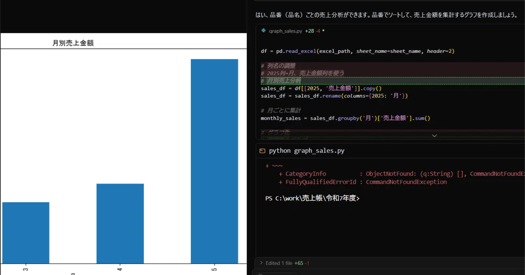Image resolution: width=525 pixels, height=275 pixels.
Task: Open the graph_sales.py file link
Action: pyautogui.click(x=285, y=31)
